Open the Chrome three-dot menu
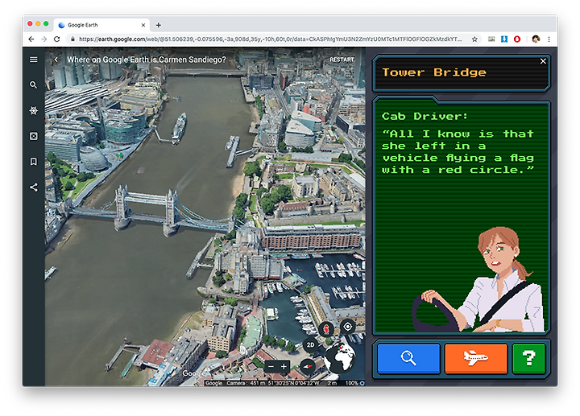This screenshot has width=580, height=416. [549, 39]
